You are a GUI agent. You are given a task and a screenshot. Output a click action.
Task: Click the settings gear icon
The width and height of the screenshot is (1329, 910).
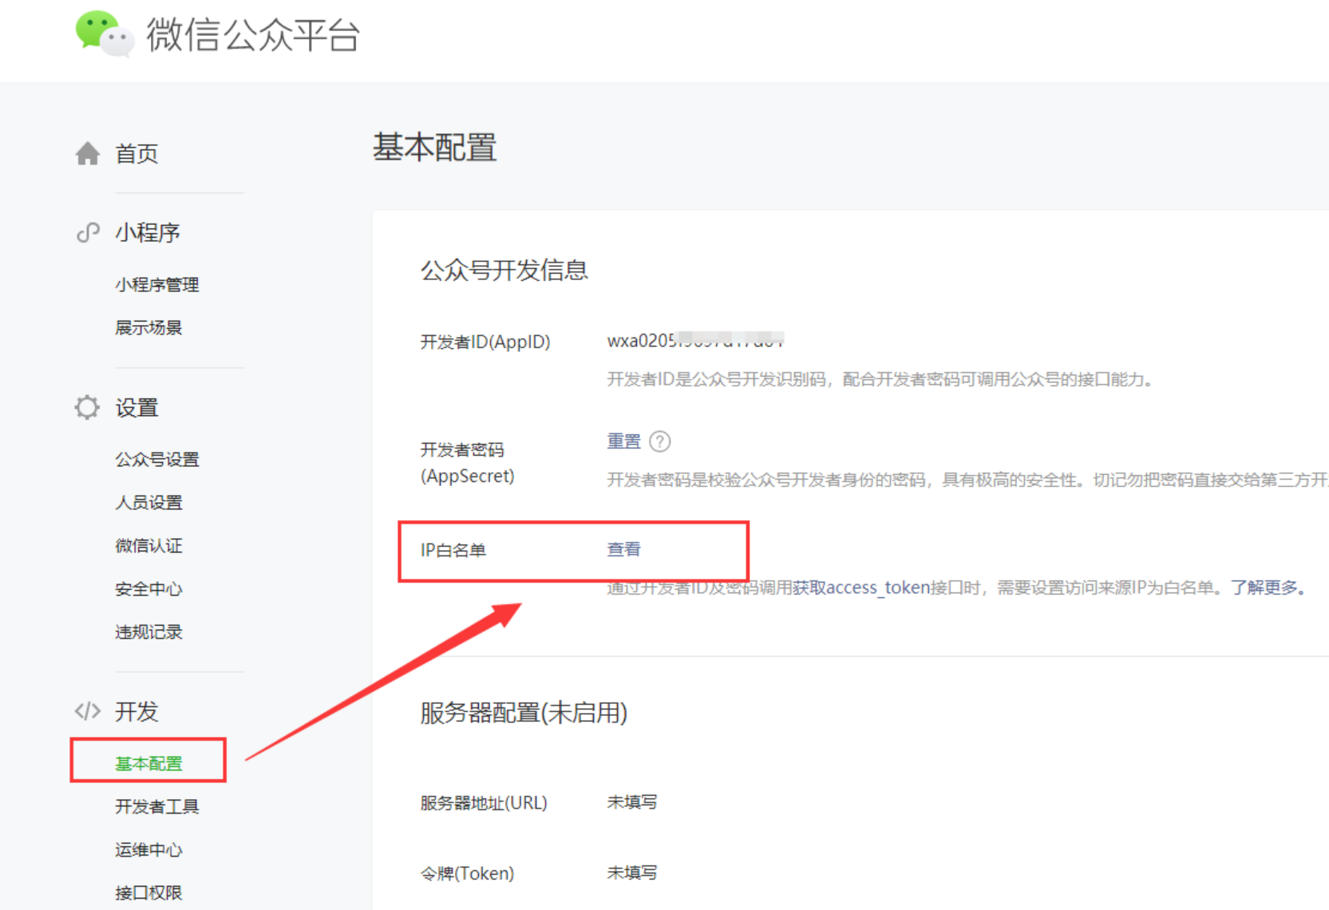(87, 407)
